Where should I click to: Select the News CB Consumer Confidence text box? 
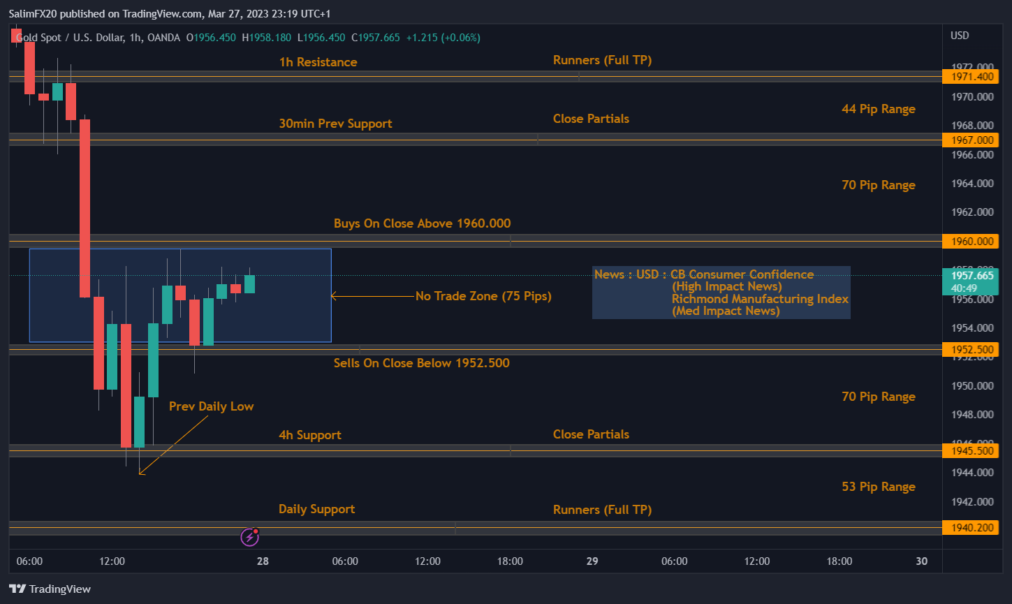click(x=721, y=293)
